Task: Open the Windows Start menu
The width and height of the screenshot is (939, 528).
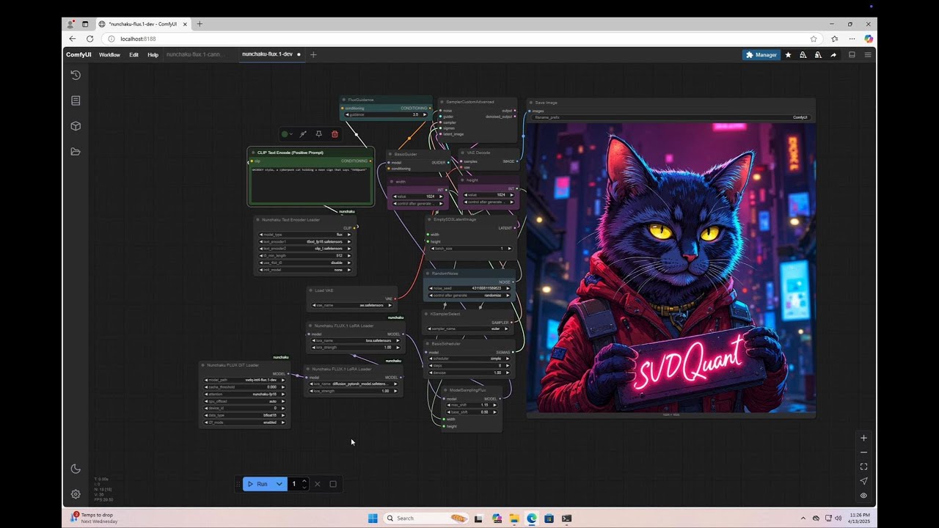Action: 373,518
